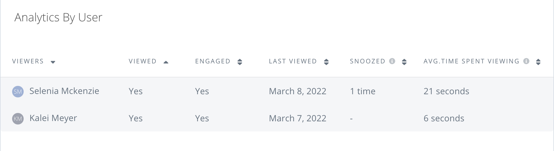Click the Engaged column header label
The height and width of the screenshot is (151, 554).
[213, 61]
